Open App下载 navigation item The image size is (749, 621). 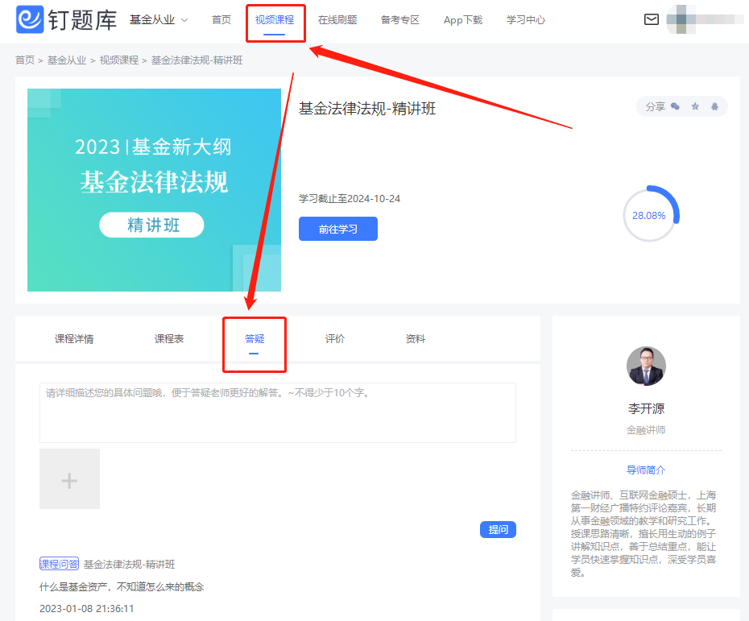pos(463,19)
